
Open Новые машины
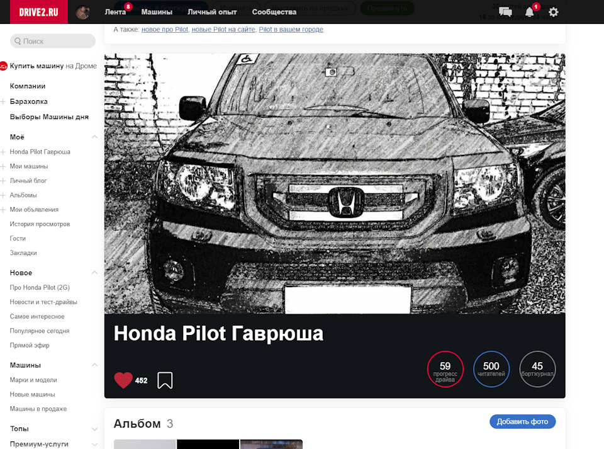pyautogui.click(x=32, y=395)
